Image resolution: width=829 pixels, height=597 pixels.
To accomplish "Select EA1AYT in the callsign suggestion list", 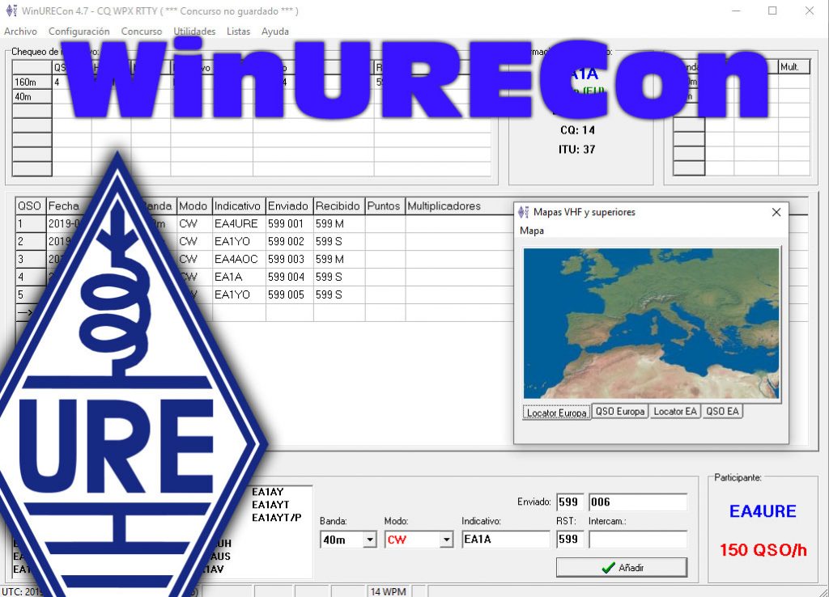I will click(x=270, y=505).
